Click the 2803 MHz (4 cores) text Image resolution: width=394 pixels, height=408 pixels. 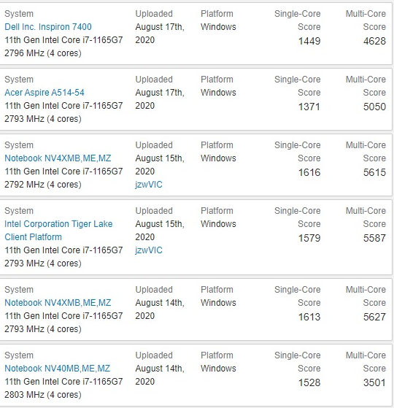(43, 395)
